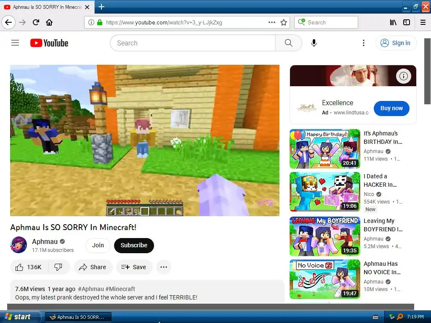Click the page vertical scrollbar thumb

(428, 71)
